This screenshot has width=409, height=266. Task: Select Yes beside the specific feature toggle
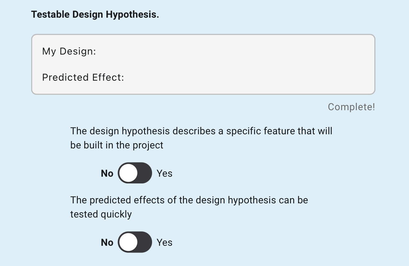[x=164, y=173]
